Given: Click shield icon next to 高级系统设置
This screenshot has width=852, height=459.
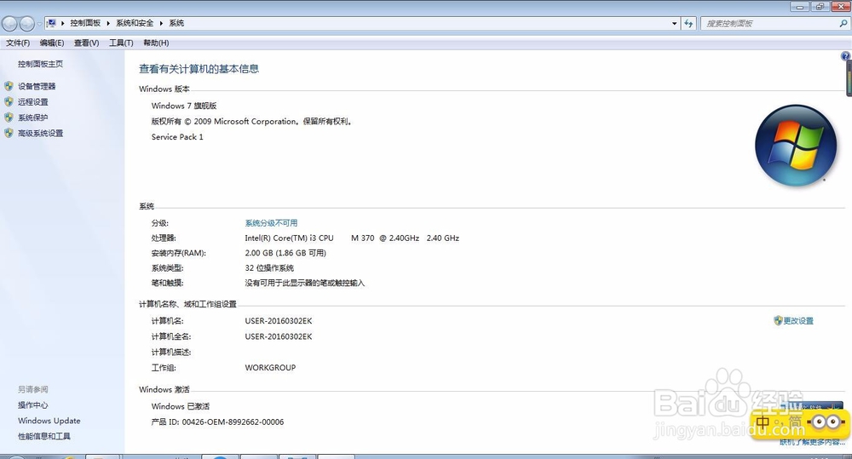Looking at the screenshot, I should [9, 133].
